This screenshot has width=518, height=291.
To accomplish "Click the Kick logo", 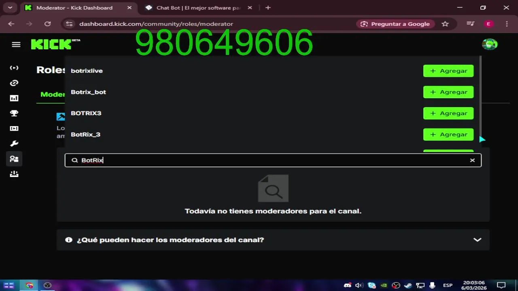I will click(x=55, y=44).
